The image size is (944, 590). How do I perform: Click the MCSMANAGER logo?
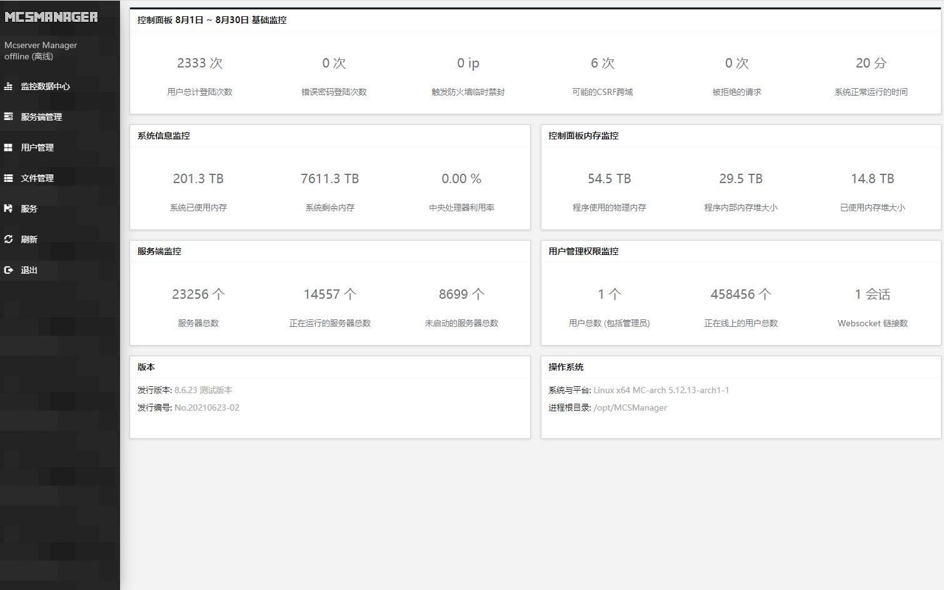click(x=51, y=17)
